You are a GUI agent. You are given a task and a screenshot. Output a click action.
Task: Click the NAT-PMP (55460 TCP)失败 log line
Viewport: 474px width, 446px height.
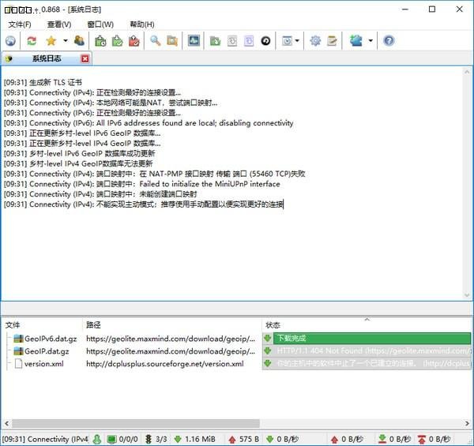click(154, 174)
